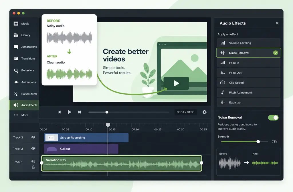The image size is (293, 192).
Task: Click the Track 3 label
Action: pyautogui.click(x=18, y=137)
